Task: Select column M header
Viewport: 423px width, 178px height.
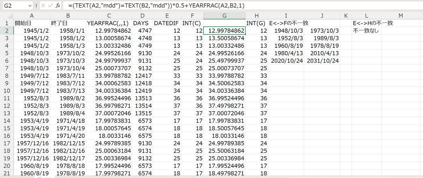Action: click(x=401, y=15)
